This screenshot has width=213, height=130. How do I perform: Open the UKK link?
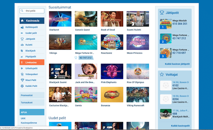(23, 118)
